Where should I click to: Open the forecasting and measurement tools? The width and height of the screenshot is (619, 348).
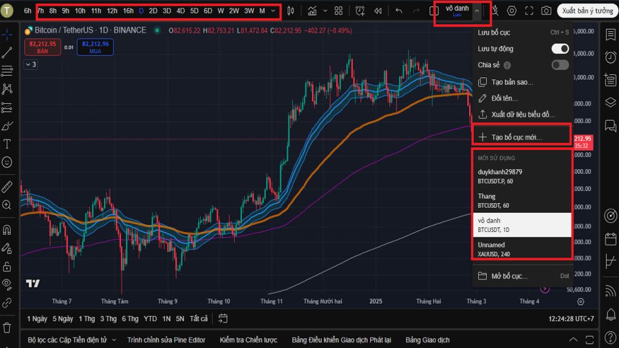7,108
